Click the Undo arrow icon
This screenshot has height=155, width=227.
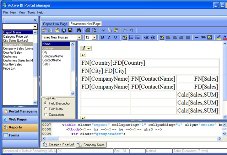coord(125,30)
